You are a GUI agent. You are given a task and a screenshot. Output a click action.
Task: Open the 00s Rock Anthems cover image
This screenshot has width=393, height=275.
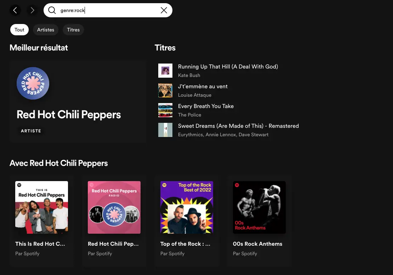259,207
